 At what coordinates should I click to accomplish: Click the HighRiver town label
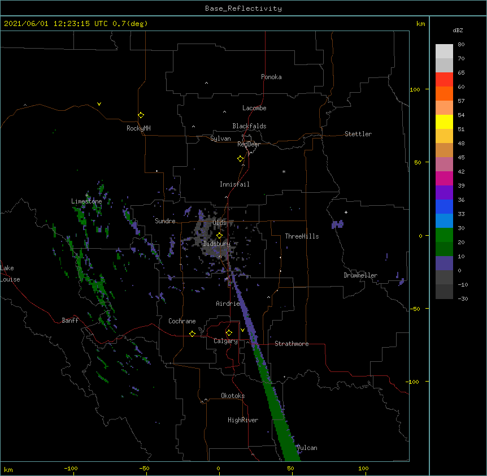tap(243, 420)
